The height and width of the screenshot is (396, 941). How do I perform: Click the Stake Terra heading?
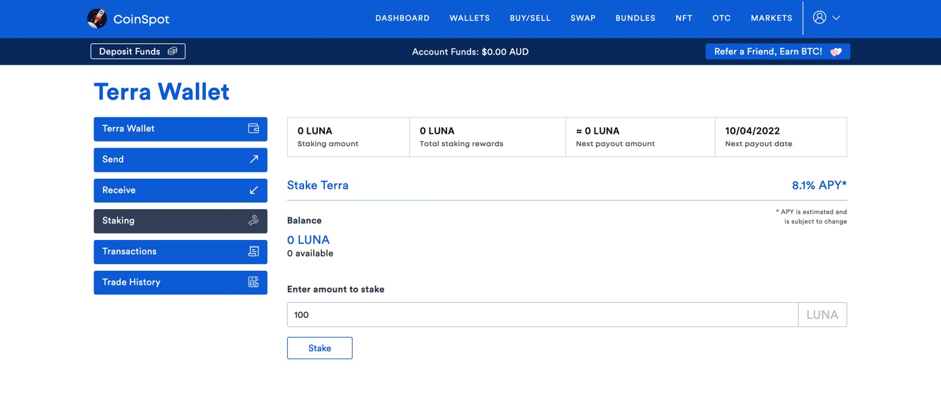pos(318,185)
